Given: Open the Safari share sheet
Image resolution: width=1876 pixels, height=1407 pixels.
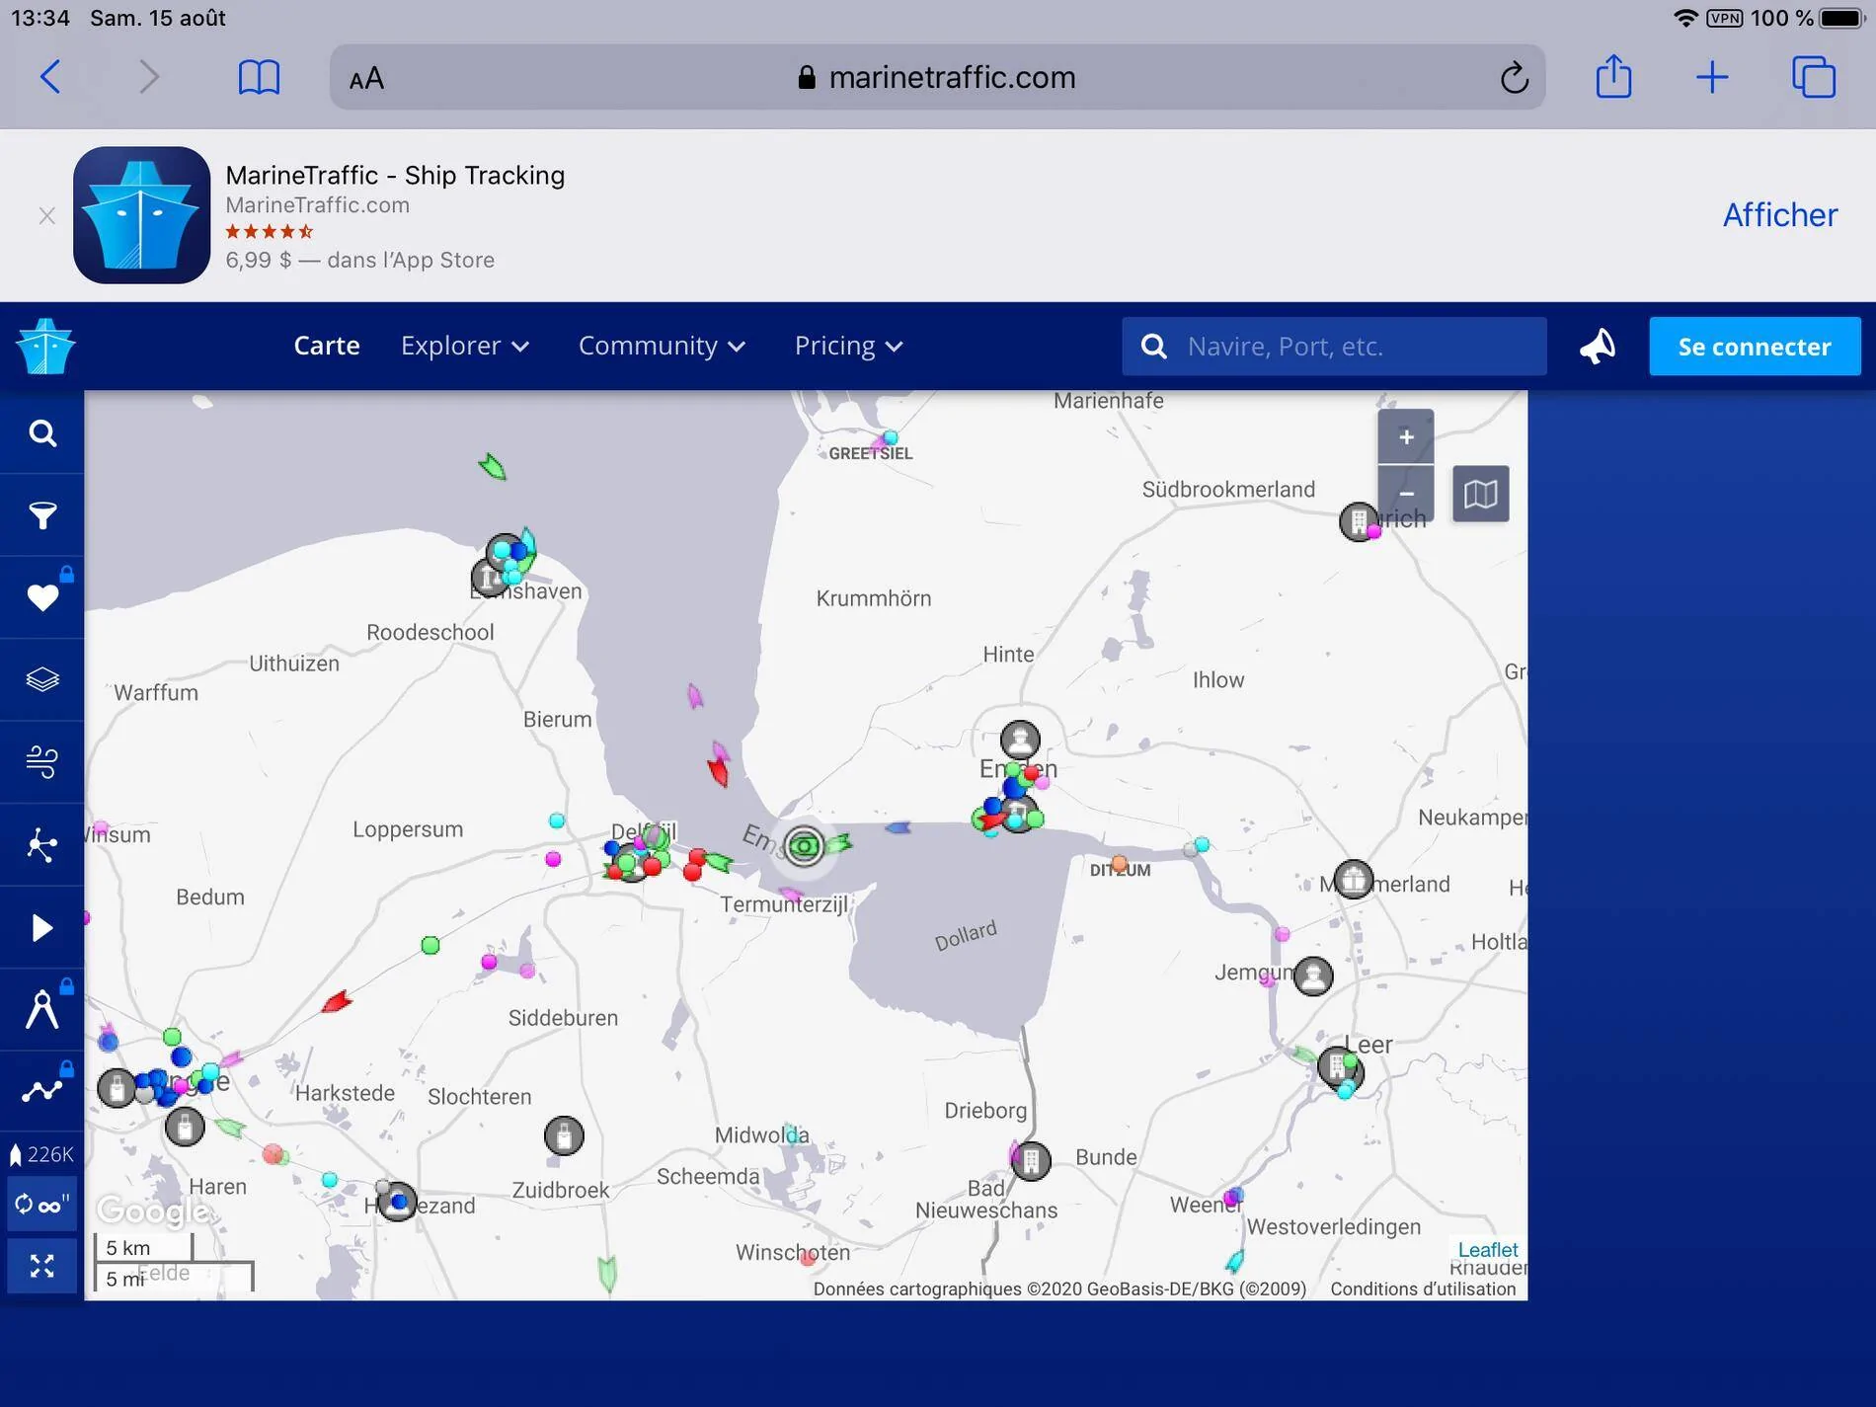Looking at the screenshot, I should pos(1613,76).
